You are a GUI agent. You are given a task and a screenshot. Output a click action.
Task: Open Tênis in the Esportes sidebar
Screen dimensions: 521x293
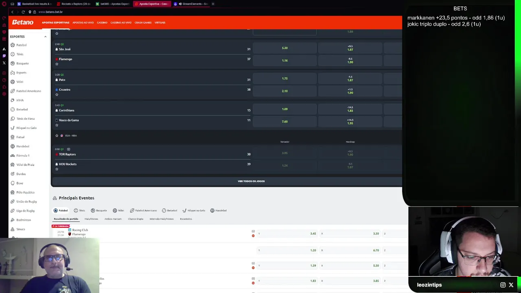tap(20, 54)
